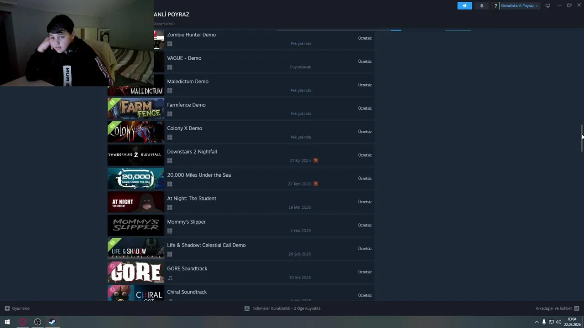Open the notifications bell

pos(482,6)
